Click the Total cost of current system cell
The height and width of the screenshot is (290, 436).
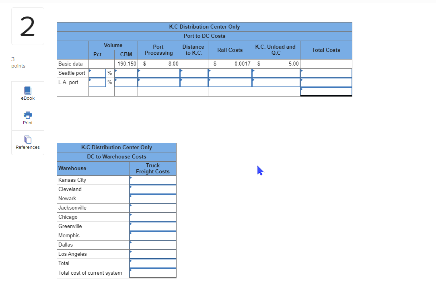pyautogui.click(x=152, y=273)
